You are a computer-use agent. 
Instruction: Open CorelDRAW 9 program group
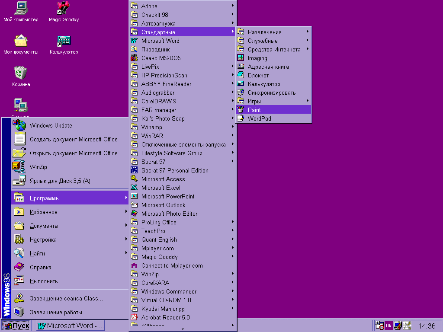[183, 101]
